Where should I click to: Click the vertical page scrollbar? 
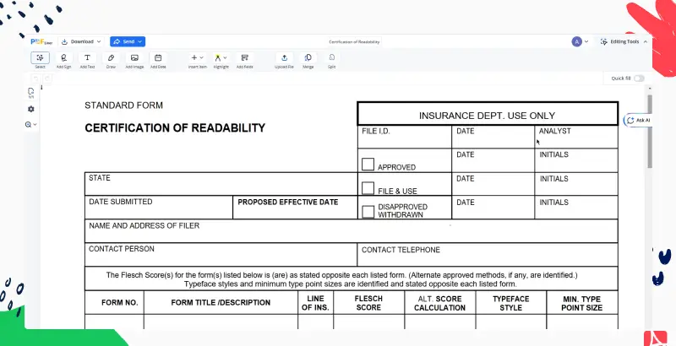[650, 132]
